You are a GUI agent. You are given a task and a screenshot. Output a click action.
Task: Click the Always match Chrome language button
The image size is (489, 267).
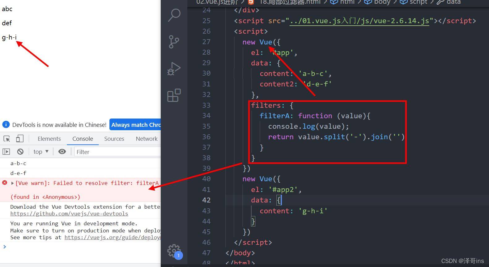click(x=135, y=125)
